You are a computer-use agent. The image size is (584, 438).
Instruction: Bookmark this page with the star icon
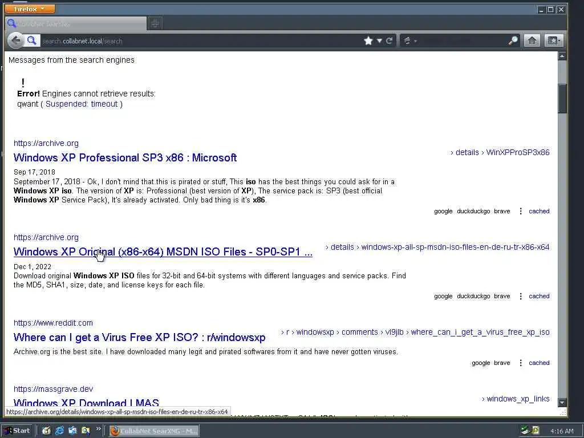(x=368, y=40)
